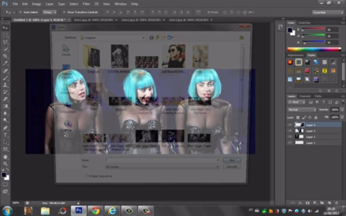The height and width of the screenshot is (216, 346).
Task: Switch to the Channels tab
Action: pos(305,96)
